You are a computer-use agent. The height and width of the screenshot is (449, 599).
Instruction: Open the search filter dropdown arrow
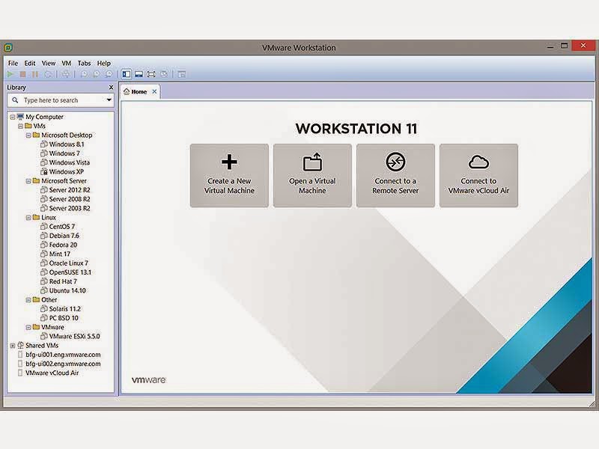pyautogui.click(x=109, y=100)
